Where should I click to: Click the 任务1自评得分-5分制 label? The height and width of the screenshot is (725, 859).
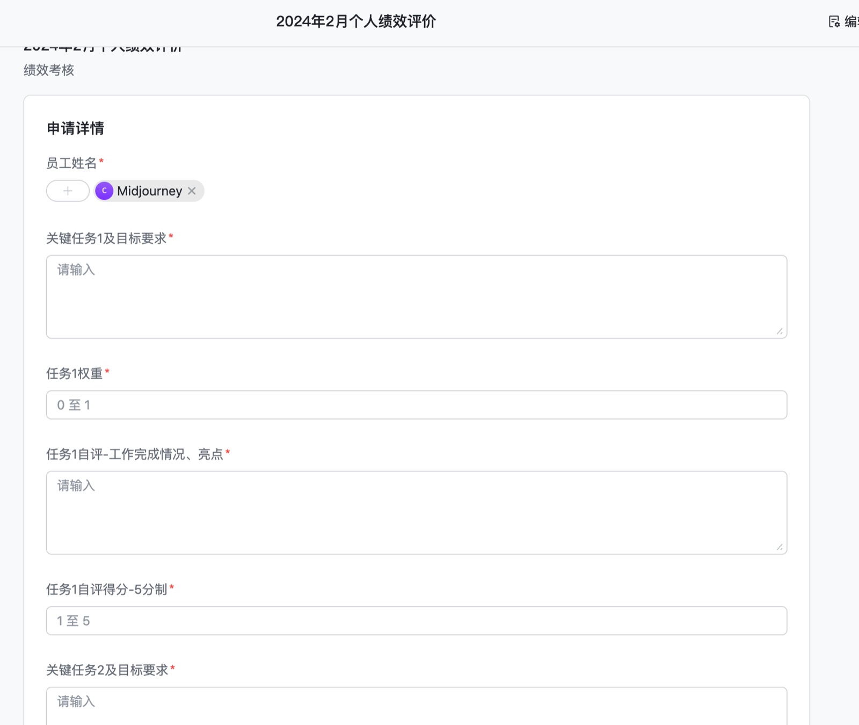point(107,589)
